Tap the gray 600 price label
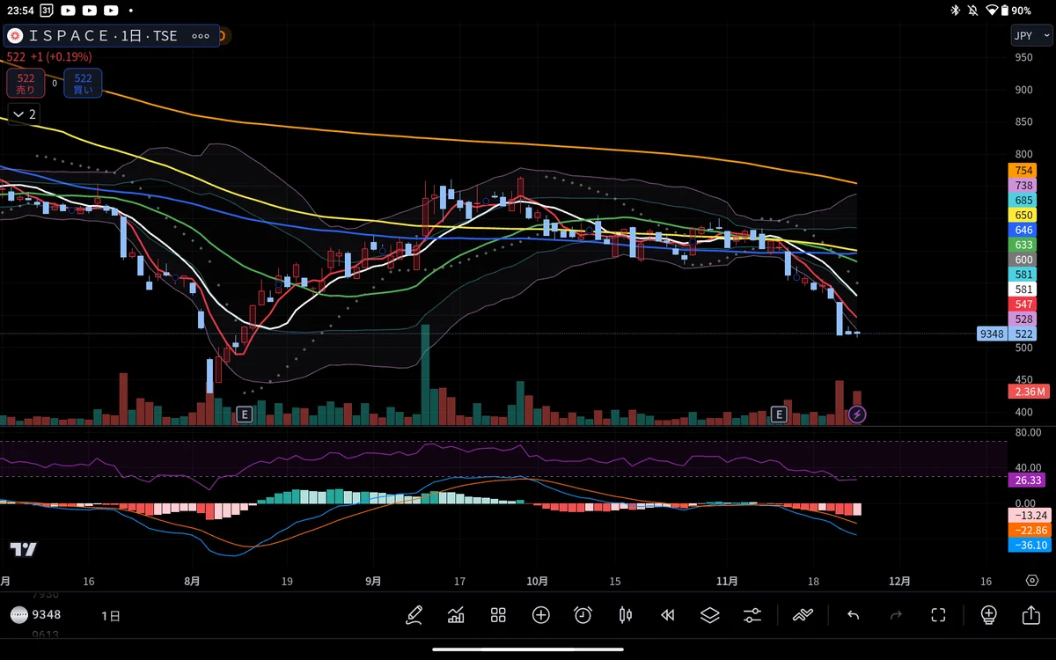 [1023, 260]
